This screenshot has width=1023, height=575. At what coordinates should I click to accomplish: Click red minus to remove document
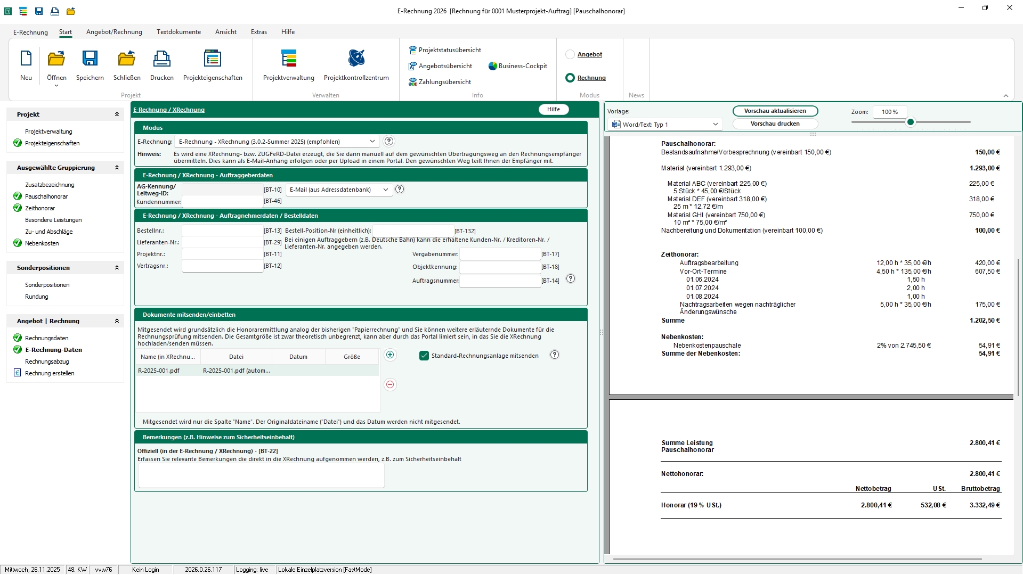(x=390, y=384)
